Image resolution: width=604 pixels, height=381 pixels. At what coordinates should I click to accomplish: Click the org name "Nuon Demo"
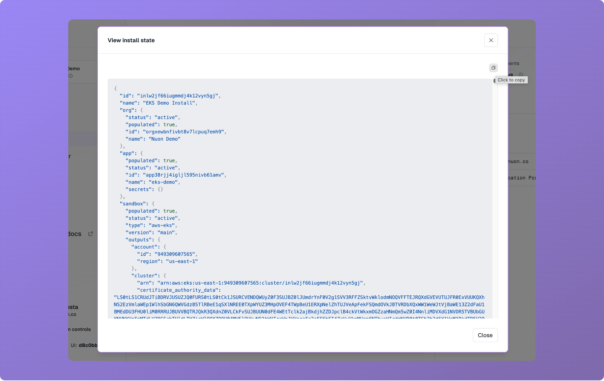tap(164, 139)
